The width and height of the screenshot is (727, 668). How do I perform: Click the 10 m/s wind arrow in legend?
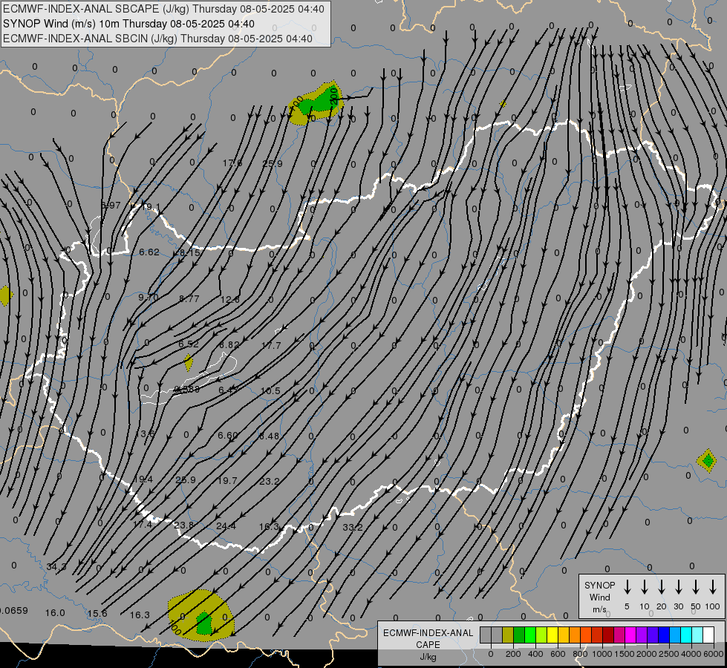(645, 587)
